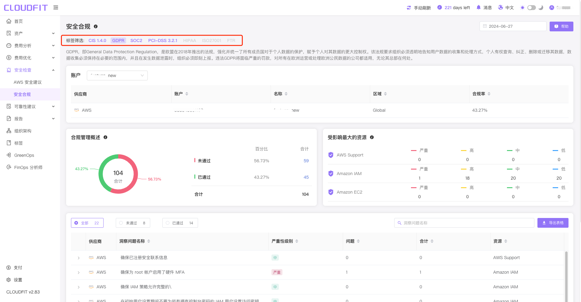Click the days-left clock icon

tap(440, 7)
